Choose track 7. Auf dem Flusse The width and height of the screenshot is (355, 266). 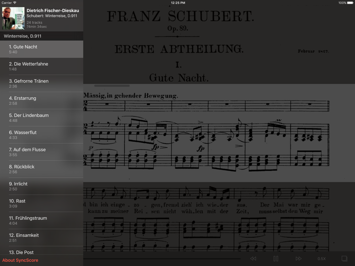(42, 152)
